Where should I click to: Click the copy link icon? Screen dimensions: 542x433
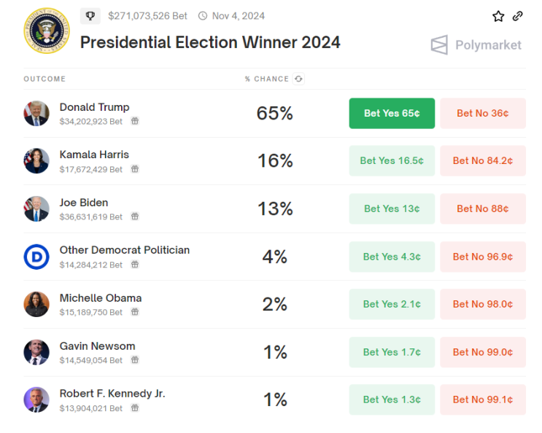[517, 16]
